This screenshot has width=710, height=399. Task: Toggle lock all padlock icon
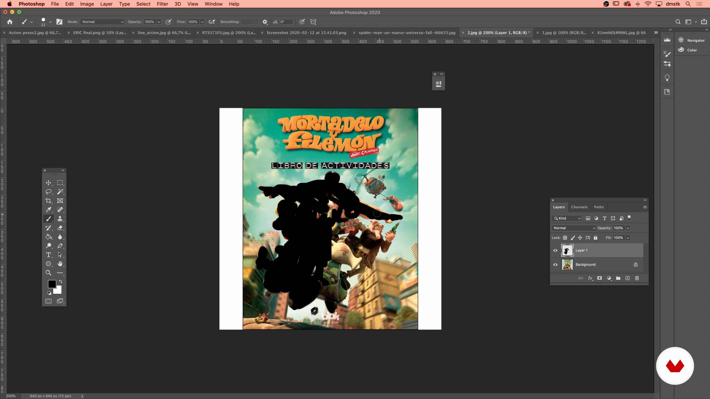point(595,238)
